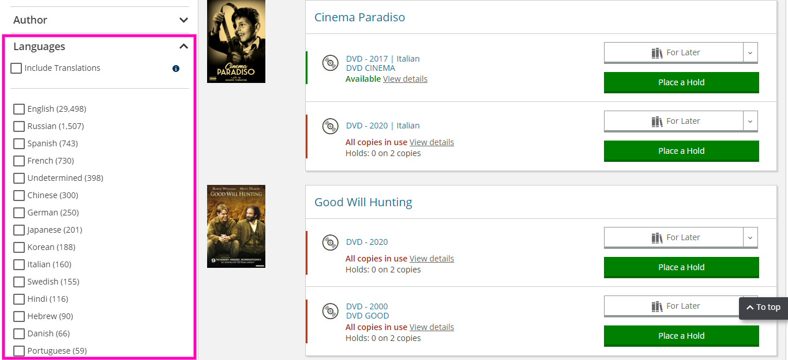
Task: Open the For Later dropdown arrow for Cinema Paradiso 2017
Action: click(x=750, y=53)
